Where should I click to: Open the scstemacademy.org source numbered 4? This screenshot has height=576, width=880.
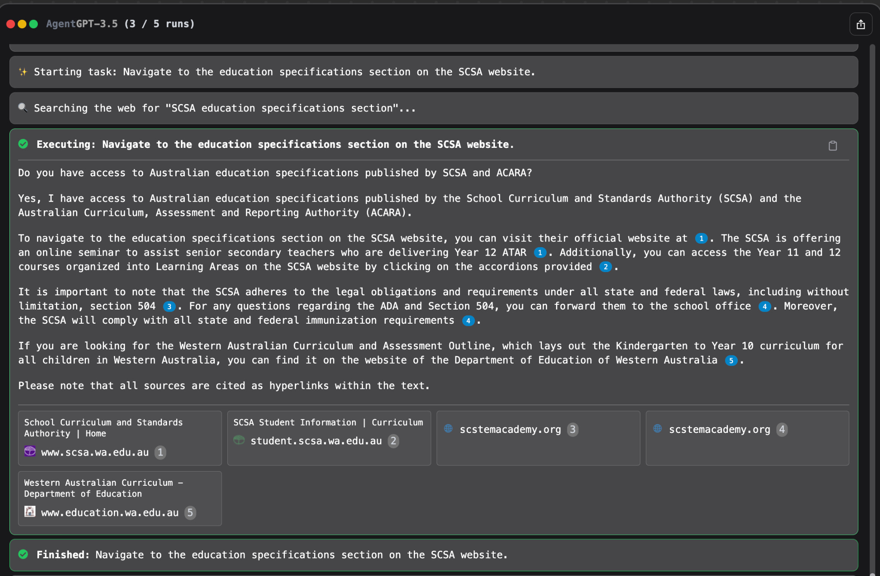pos(748,438)
